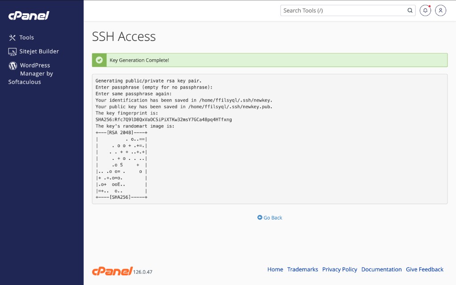Click the Sitejet Builder monitor icon
Image resolution: width=456 pixels, height=285 pixels.
[x=12, y=52]
